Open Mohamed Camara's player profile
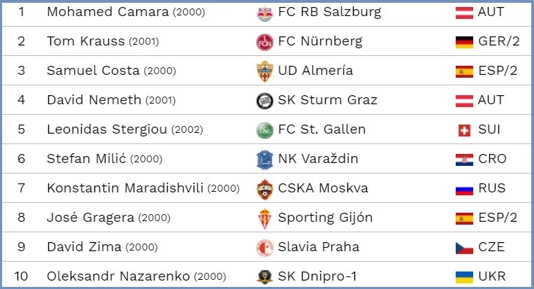The image size is (534, 289). tap(107, 12)
